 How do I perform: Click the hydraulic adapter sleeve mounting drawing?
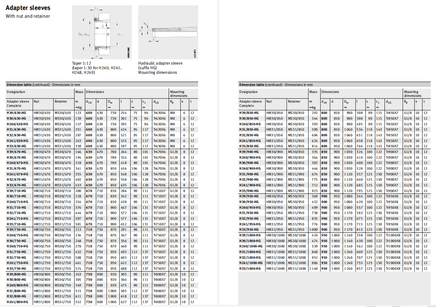(169, 32)
